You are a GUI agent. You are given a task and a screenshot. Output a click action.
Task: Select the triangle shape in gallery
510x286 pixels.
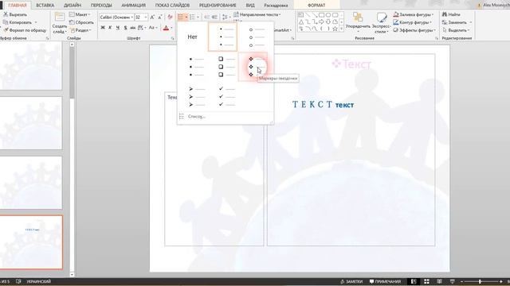pyautogui.click(x=301, y=22)
